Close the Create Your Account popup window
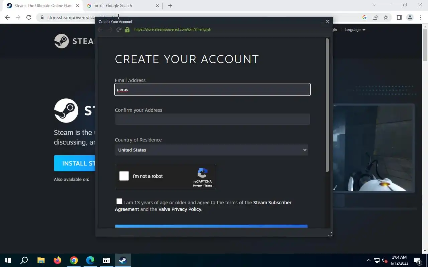The width and height of the screenshot is (428, 267). (x=328, y=21)
